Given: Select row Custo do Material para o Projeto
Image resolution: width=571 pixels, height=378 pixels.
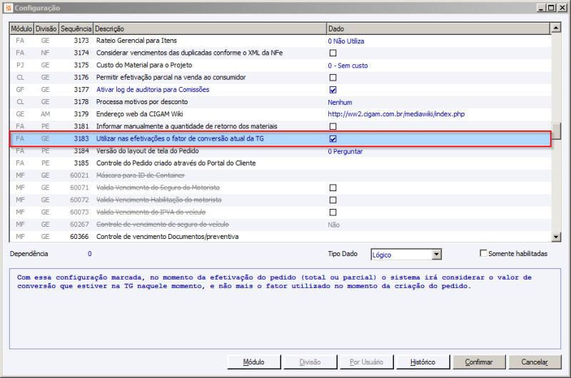Looking at the screenshot, I should tap(280, 66).
